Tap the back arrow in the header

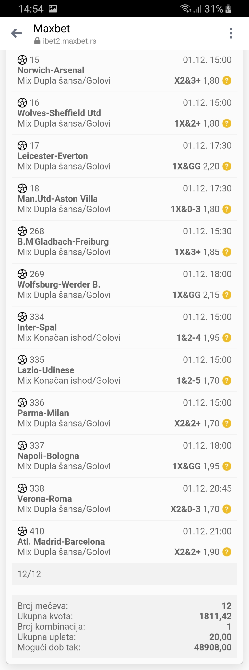coord(17,33)
